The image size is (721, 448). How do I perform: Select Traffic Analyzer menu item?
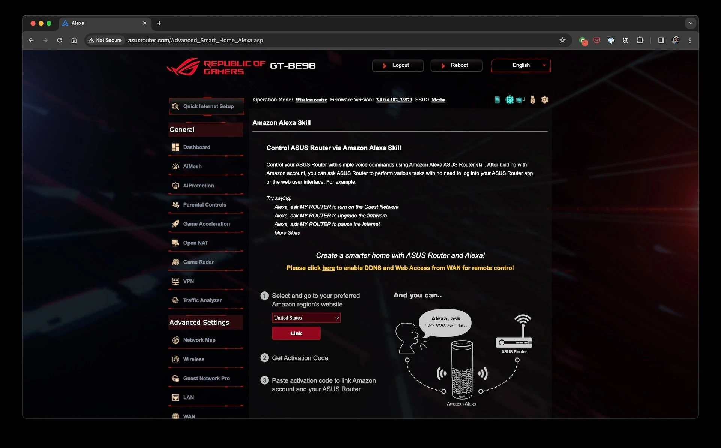[206, 300]
